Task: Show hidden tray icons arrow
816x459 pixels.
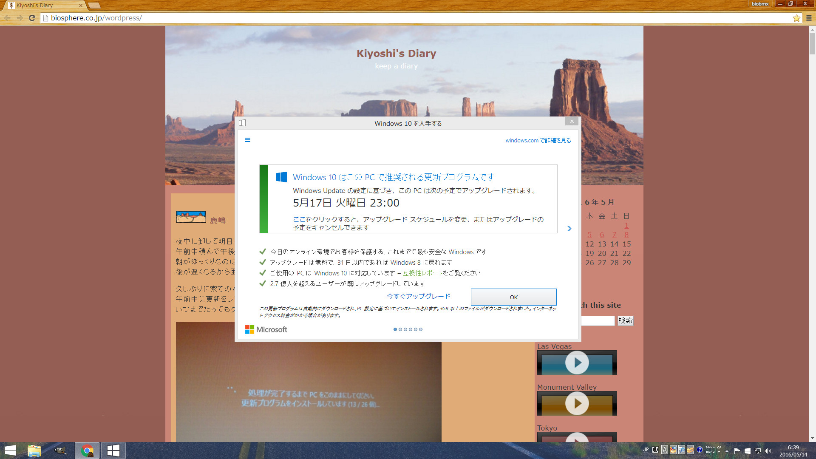Action: pos(727,450)
